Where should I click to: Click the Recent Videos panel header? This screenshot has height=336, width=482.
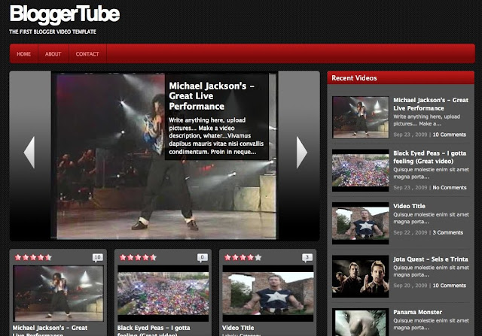401,78
